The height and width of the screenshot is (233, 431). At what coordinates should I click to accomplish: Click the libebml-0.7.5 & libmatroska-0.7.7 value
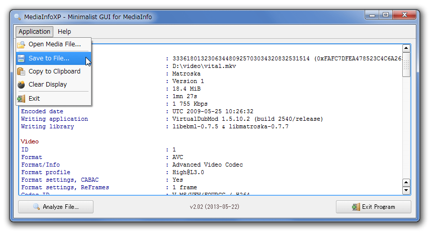click(230, 126)
